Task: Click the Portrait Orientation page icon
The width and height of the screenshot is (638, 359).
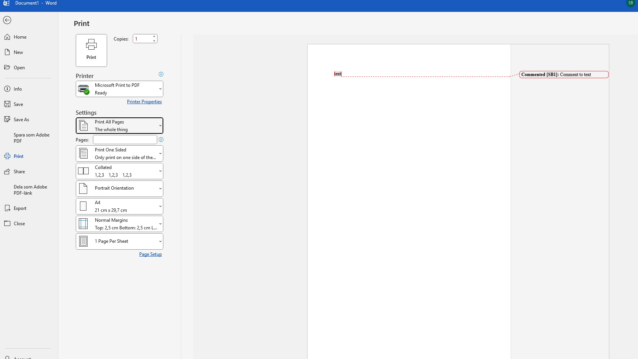Action: click(83, 188)
